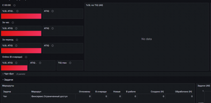Click 'Финсервис.Ограниченный доступ' route cell
211x103 pixels.
pyautogui.click(x=49, y=96)
